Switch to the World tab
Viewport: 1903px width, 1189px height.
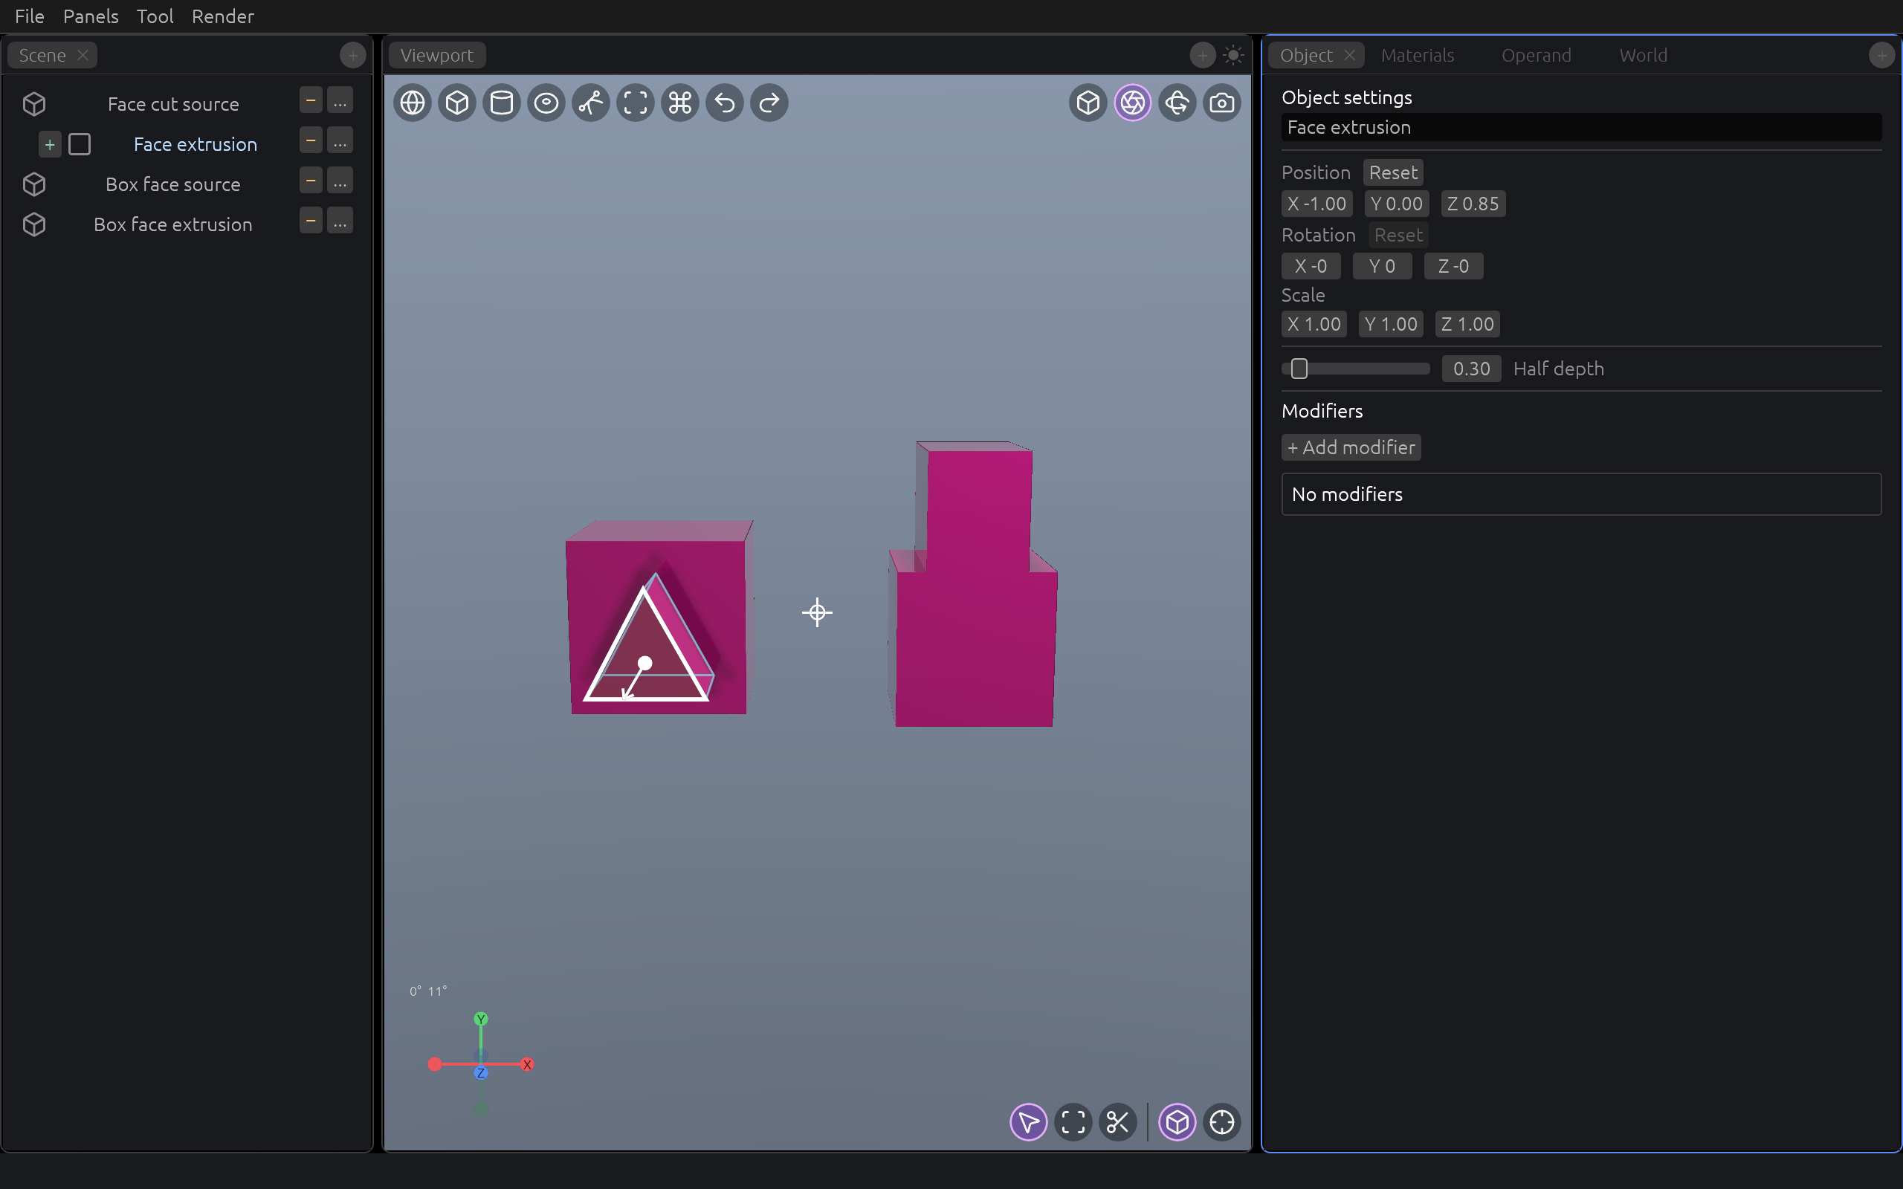pos(1643,55)
